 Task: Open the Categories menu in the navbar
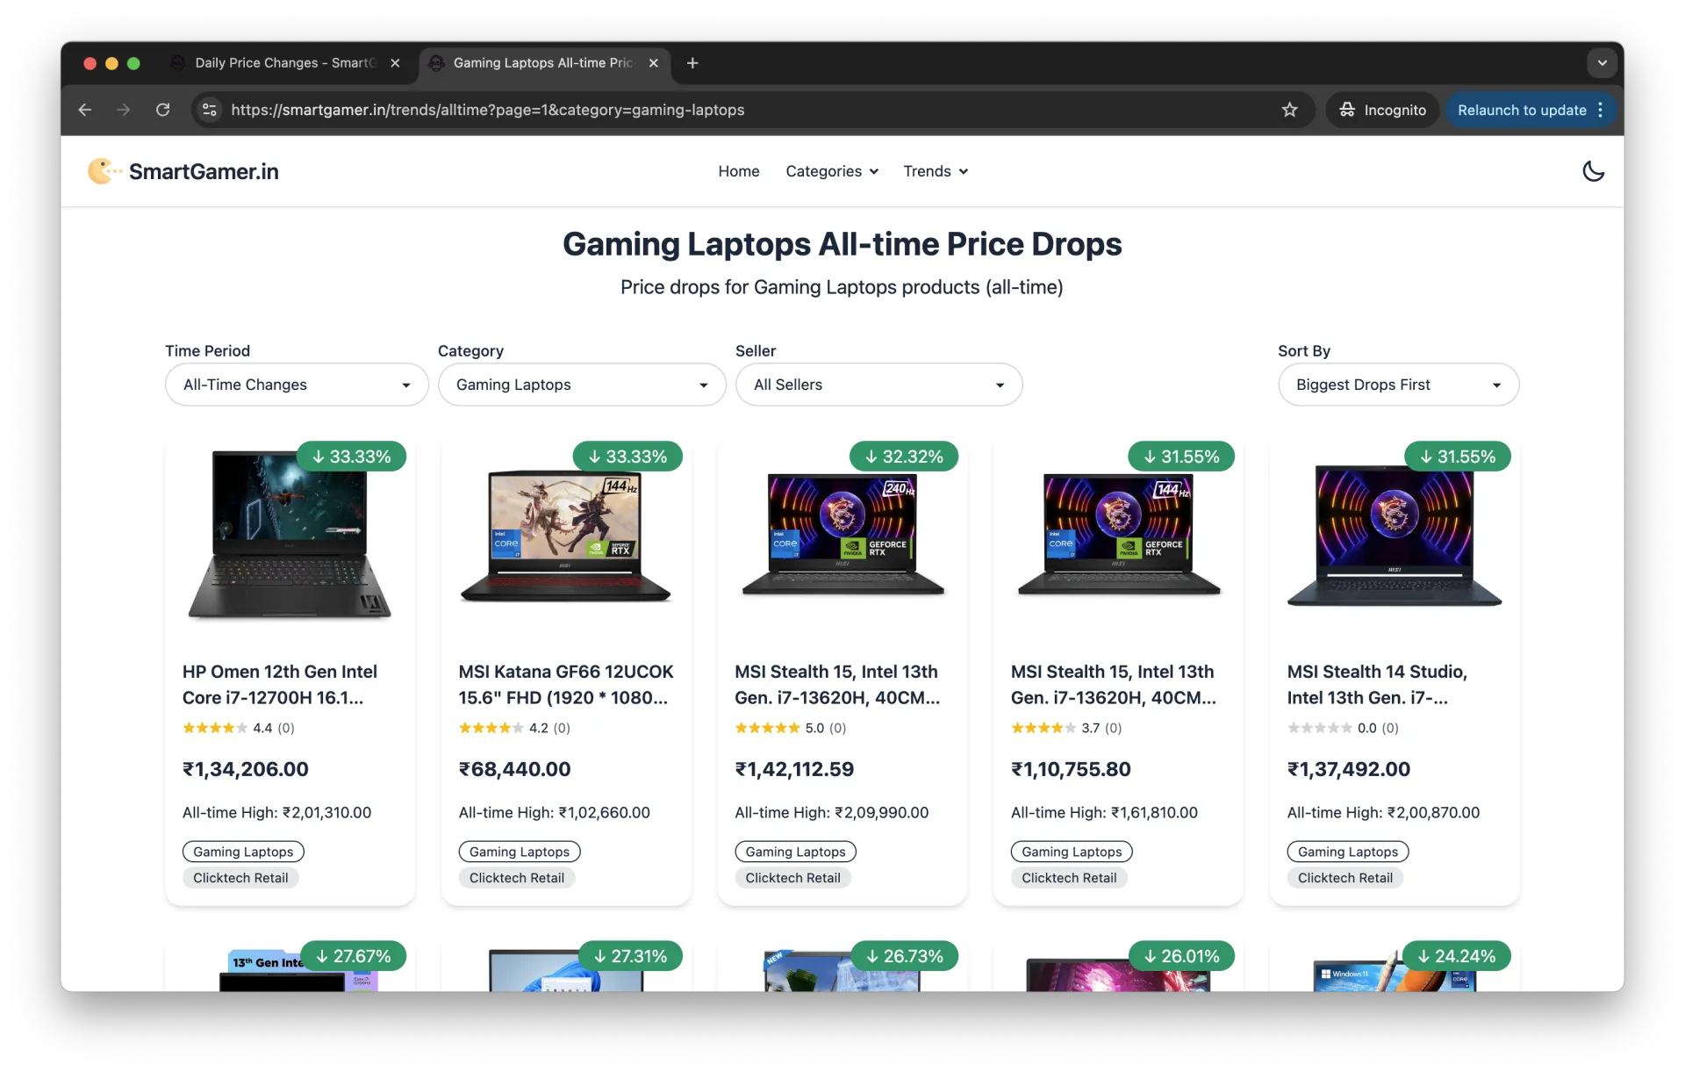[x=832, y=171]
